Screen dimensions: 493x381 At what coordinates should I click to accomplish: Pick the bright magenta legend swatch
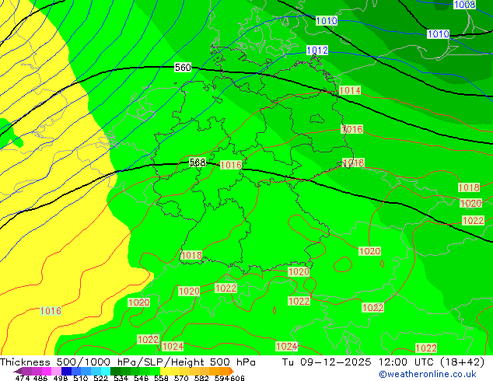[x=47, y=371]
